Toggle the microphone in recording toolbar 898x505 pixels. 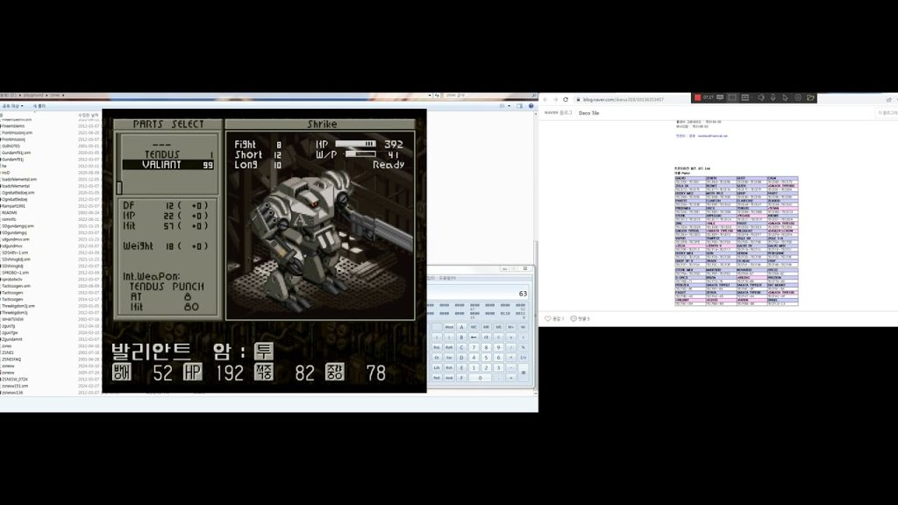pyautogui.click(x=773, y=97)
